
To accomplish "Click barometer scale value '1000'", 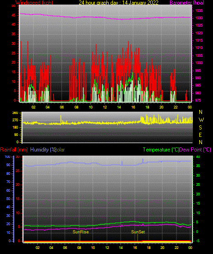I will (199, 63).
